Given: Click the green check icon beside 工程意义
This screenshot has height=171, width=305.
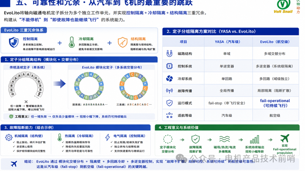Looking at the screenshot, I should 11,117.
